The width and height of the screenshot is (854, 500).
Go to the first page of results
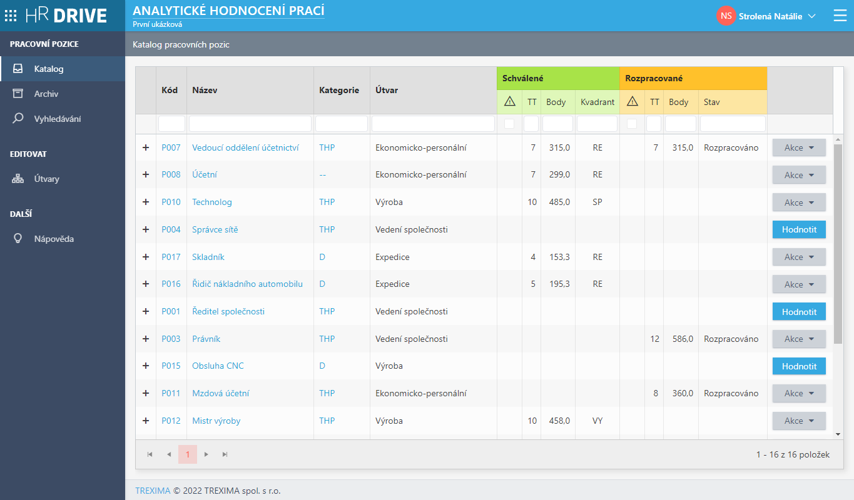coord(150,454)
